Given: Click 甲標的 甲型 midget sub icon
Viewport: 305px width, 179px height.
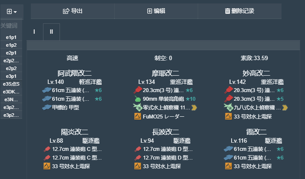Looking at the screenshot, I should pyautogui.click(x=46, y=108).
